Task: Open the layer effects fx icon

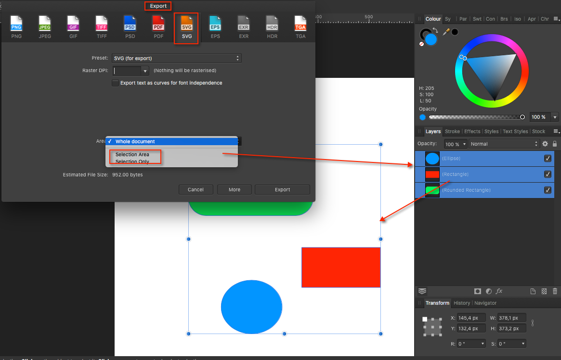Action: [499, 291]
